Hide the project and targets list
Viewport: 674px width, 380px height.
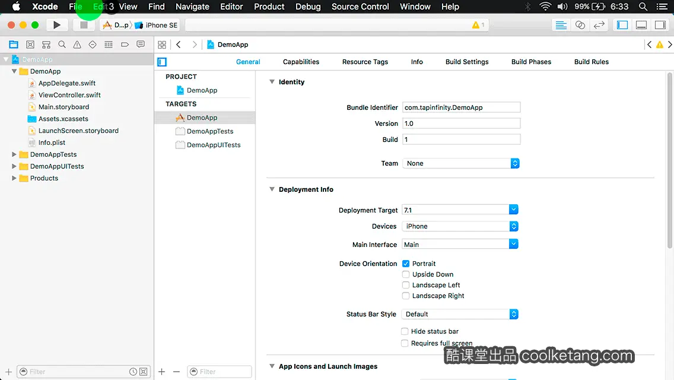pyautogui.click(x=162, y=62)
